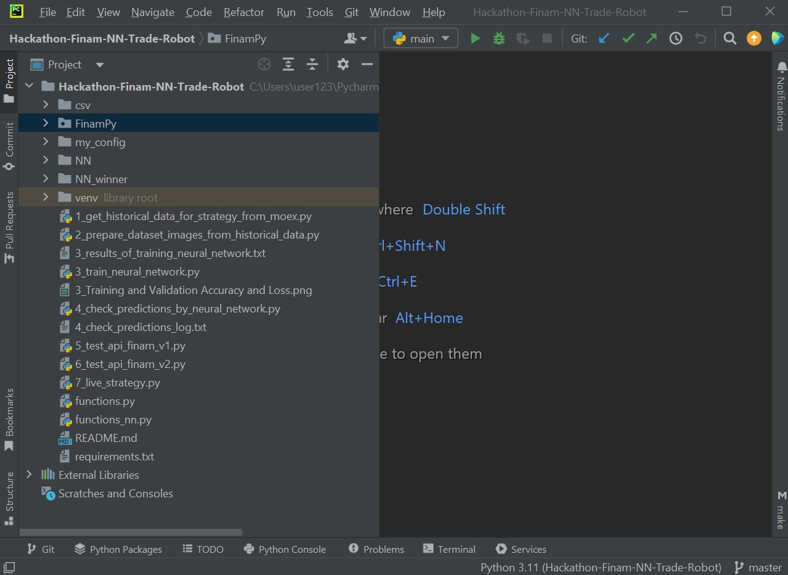Open the main run configuration dropdown
The image size is (788, 575).
pos(421,38)
